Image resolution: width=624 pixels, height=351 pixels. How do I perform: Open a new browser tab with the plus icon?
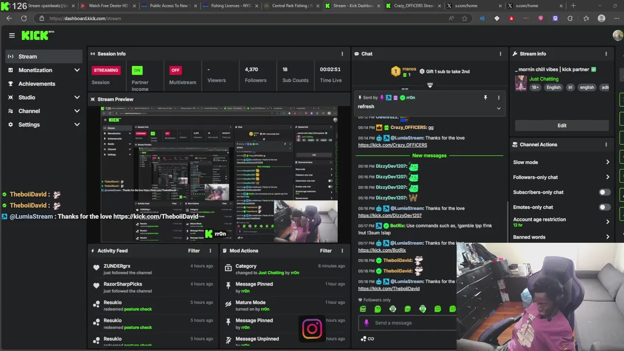pos(573,6)
